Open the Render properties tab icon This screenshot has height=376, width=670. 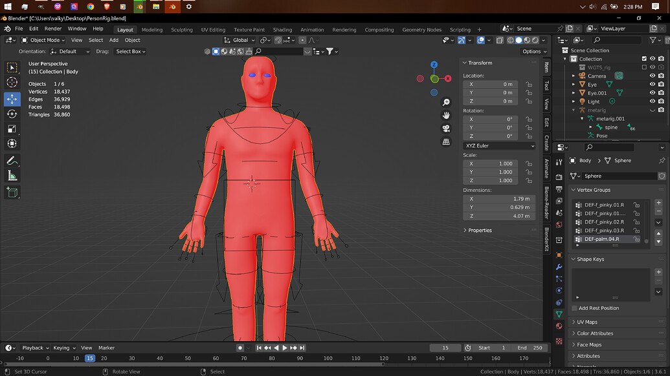[x=559, y=177]
